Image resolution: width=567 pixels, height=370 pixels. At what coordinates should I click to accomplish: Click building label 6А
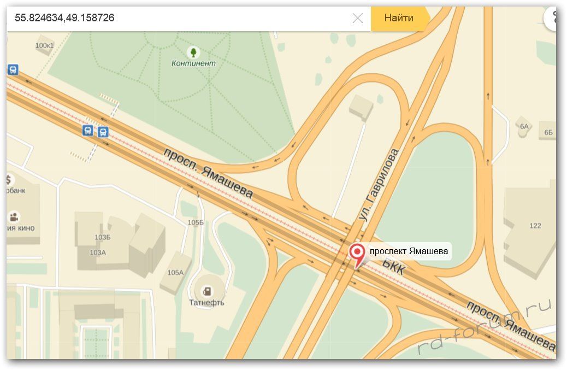524,126
